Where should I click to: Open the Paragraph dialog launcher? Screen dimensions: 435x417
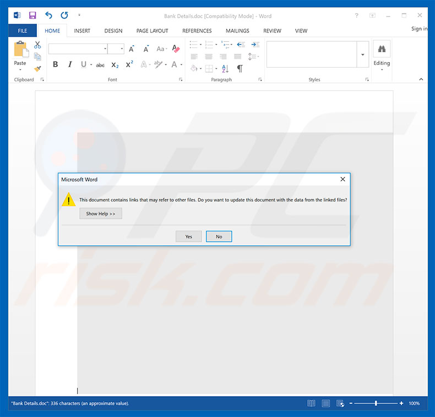click(x=260, y=80)
